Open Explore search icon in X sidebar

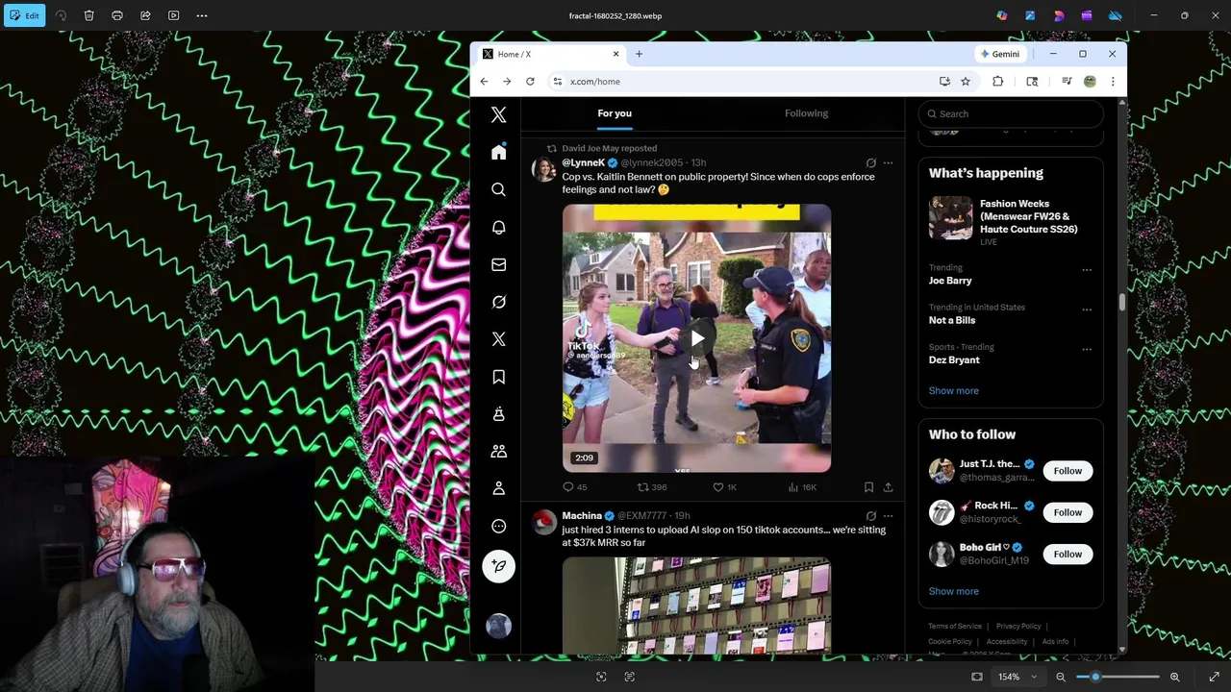point(498,190)
